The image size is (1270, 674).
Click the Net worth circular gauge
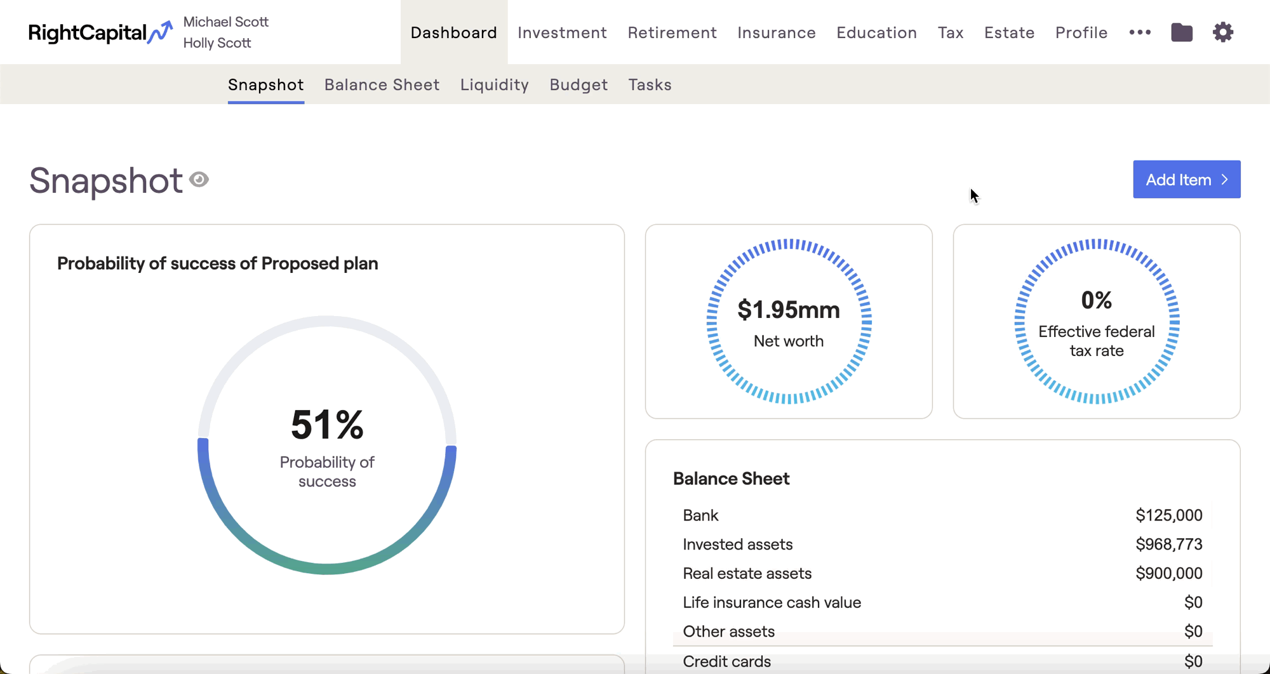[789, 322]
